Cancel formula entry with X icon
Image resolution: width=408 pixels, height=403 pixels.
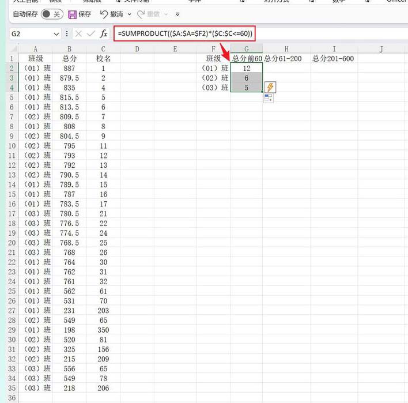pos(78,34)
